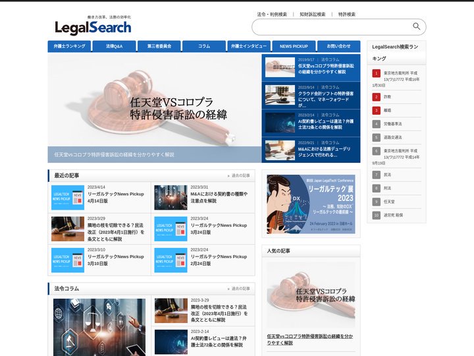Click AI thumbnail in 法令コラム list
The width and height of the screenshot is (474, 356).
(171, 342)
